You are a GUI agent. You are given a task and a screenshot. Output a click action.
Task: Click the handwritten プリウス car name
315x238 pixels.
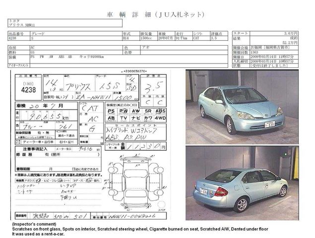[x=78, y=87]
